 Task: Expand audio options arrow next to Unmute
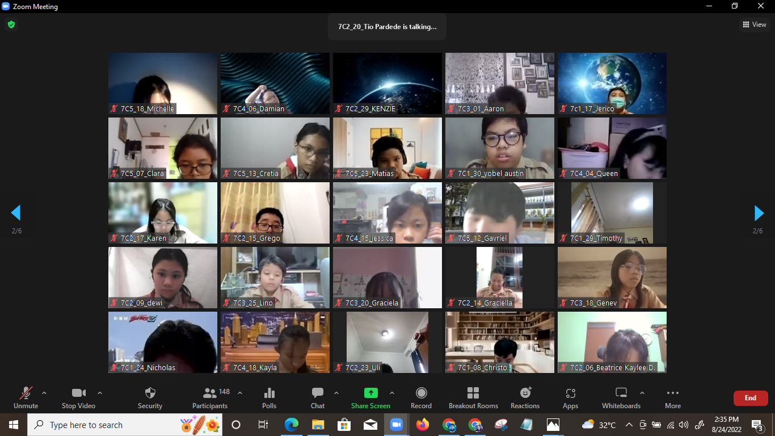click(x=44, y=393)
